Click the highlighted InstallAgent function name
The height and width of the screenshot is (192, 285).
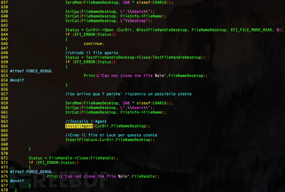[79, 126]
